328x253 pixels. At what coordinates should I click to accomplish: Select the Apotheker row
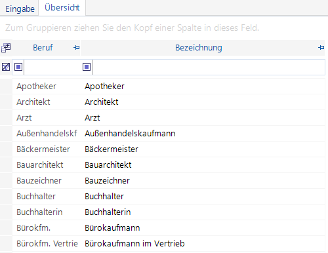169,87
